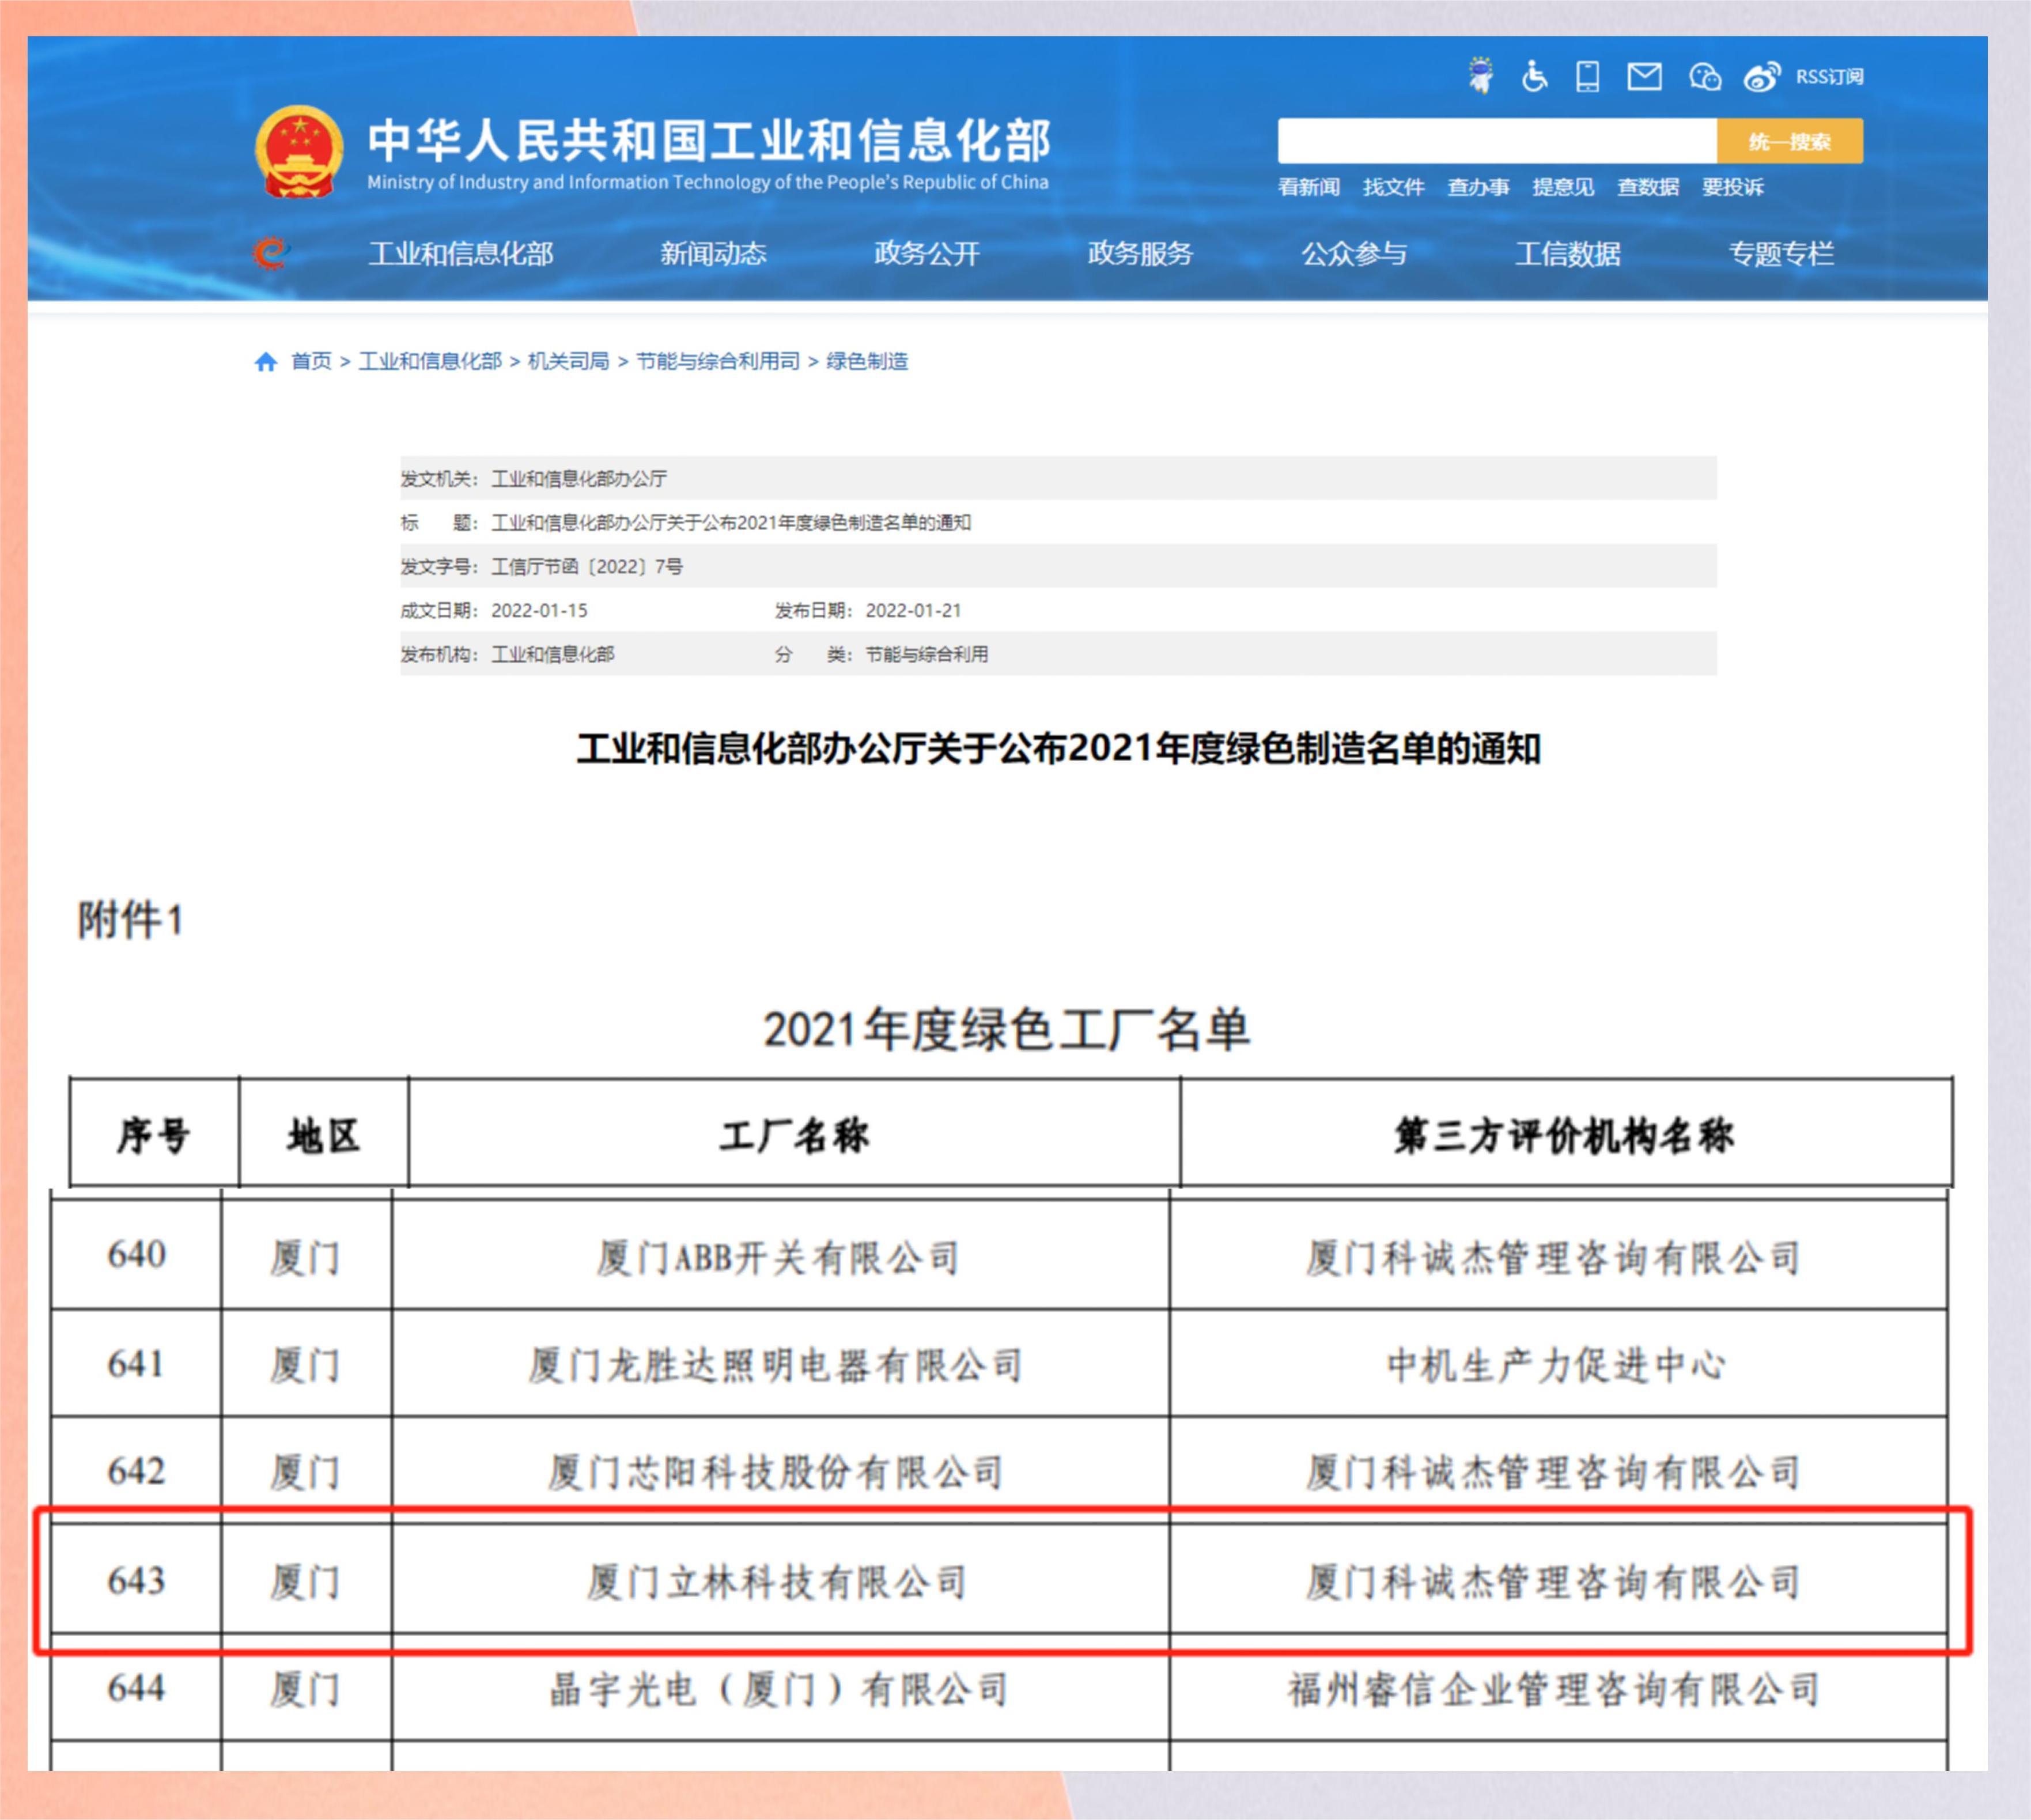2031x1820 pixels.
Task: Click 节能与综合利用司 in the breadcrumb
Action: click(x=718, y=361)
